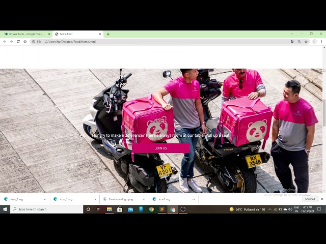View site info for the file page
326x244 pixels.
coord(34,42)
